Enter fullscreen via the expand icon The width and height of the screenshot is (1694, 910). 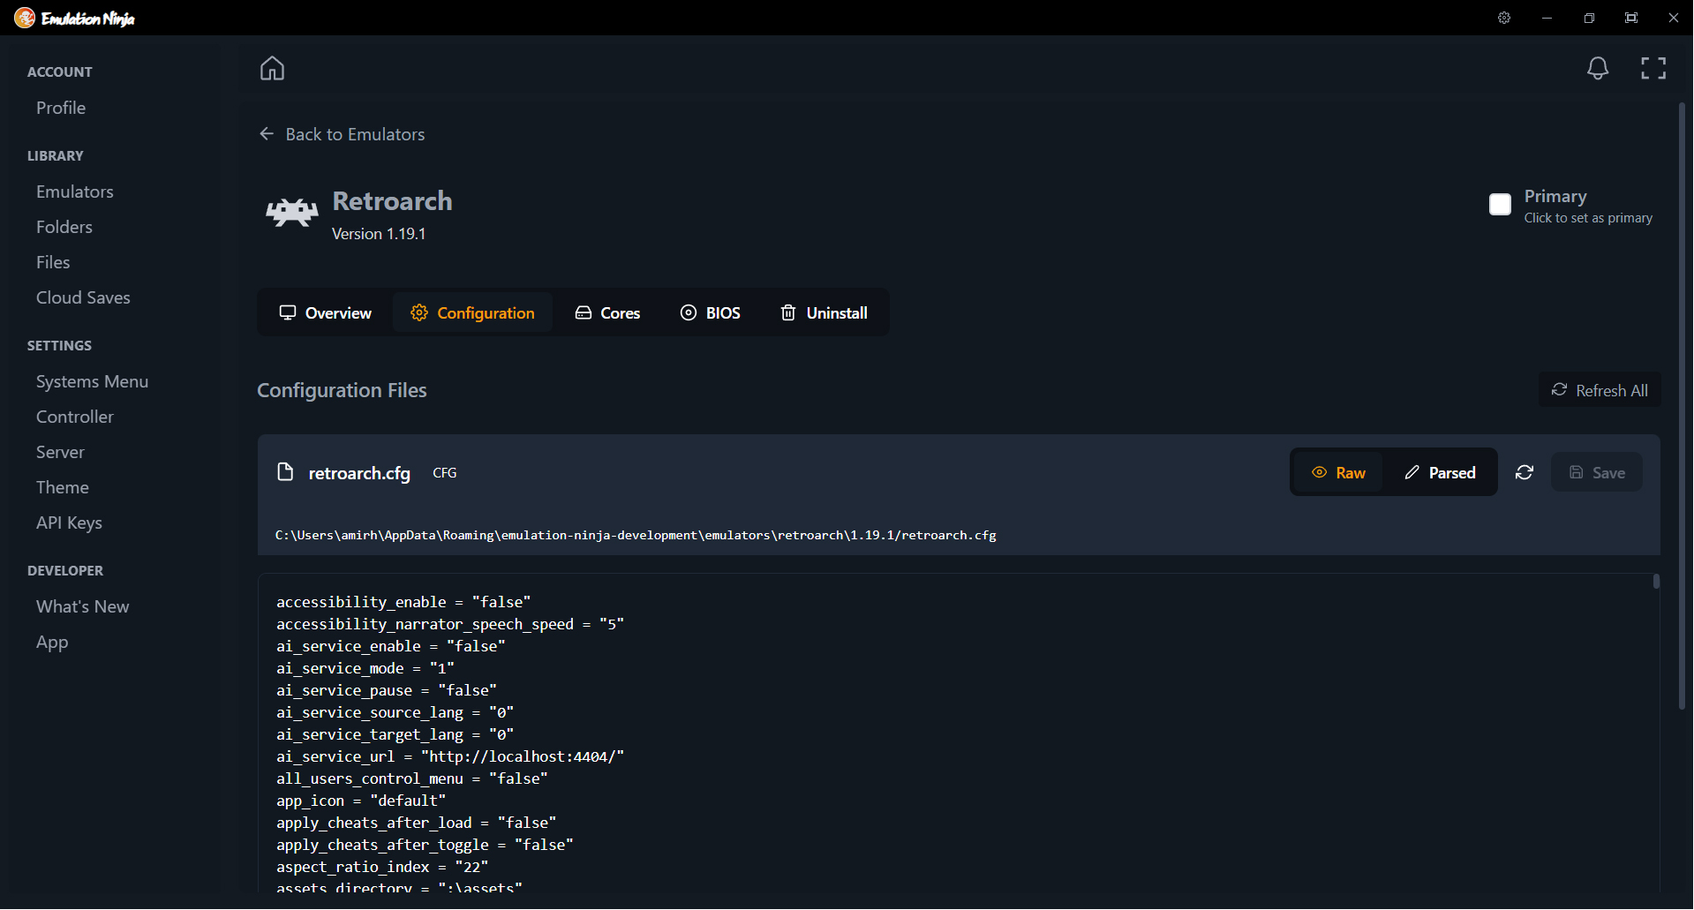tap(1653, 68)
